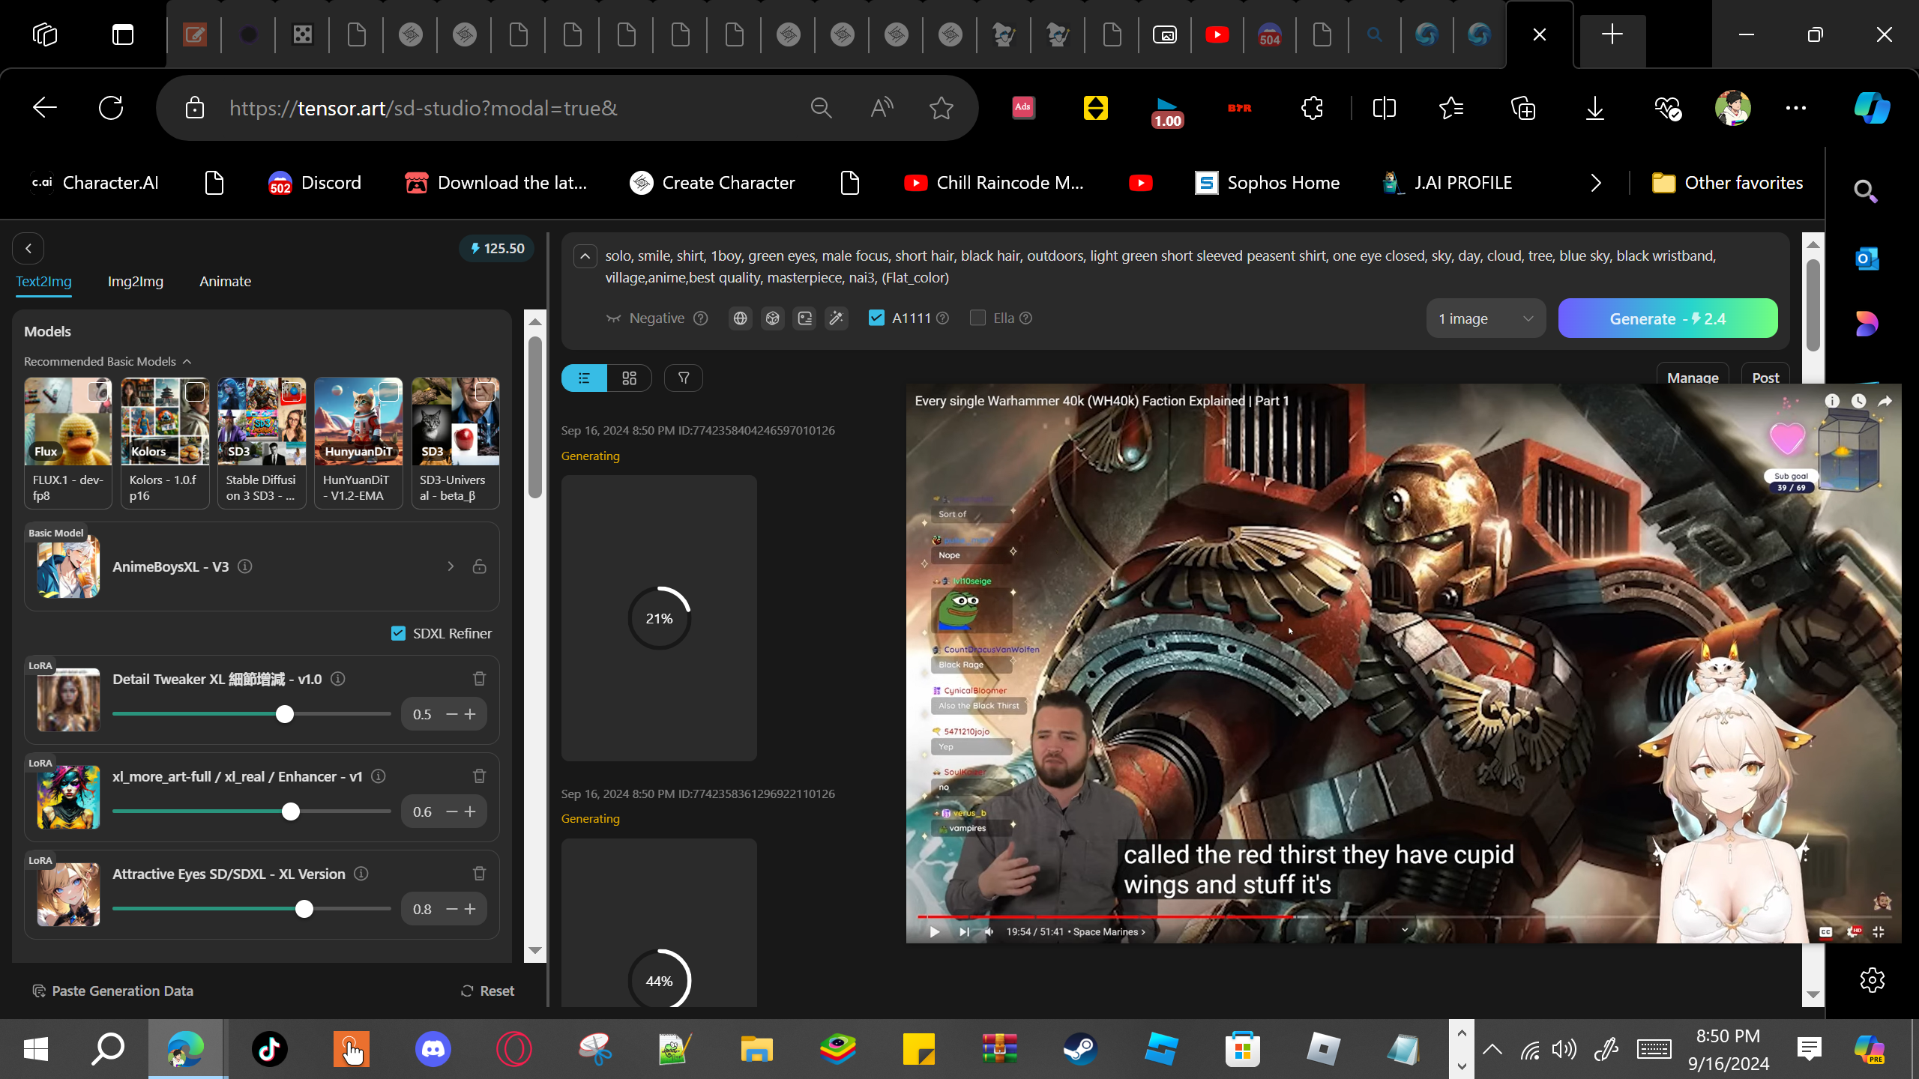Add this page to favorites
The image size is (1919, 1079).
point(942,108)
